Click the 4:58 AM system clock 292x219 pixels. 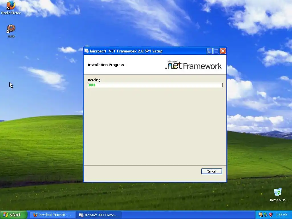(281, 215)
